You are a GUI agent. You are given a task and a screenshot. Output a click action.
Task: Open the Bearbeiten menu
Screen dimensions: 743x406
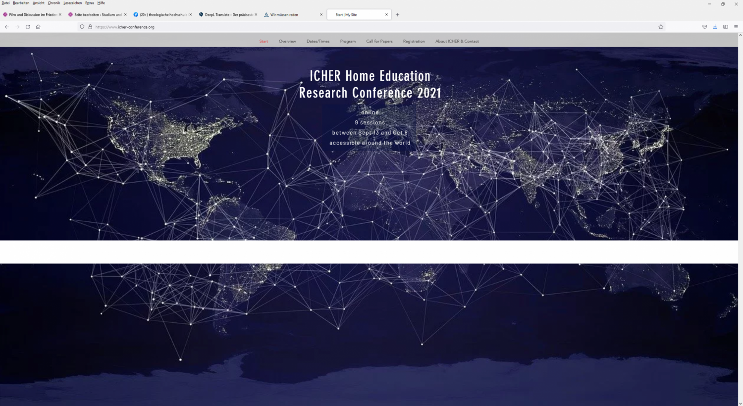[21, 3]
